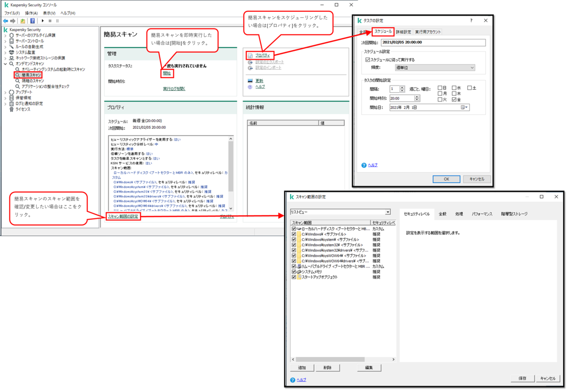Click the 更新 monitor icon
Viewport: 567px width, 390px height.
pos(251,81)
